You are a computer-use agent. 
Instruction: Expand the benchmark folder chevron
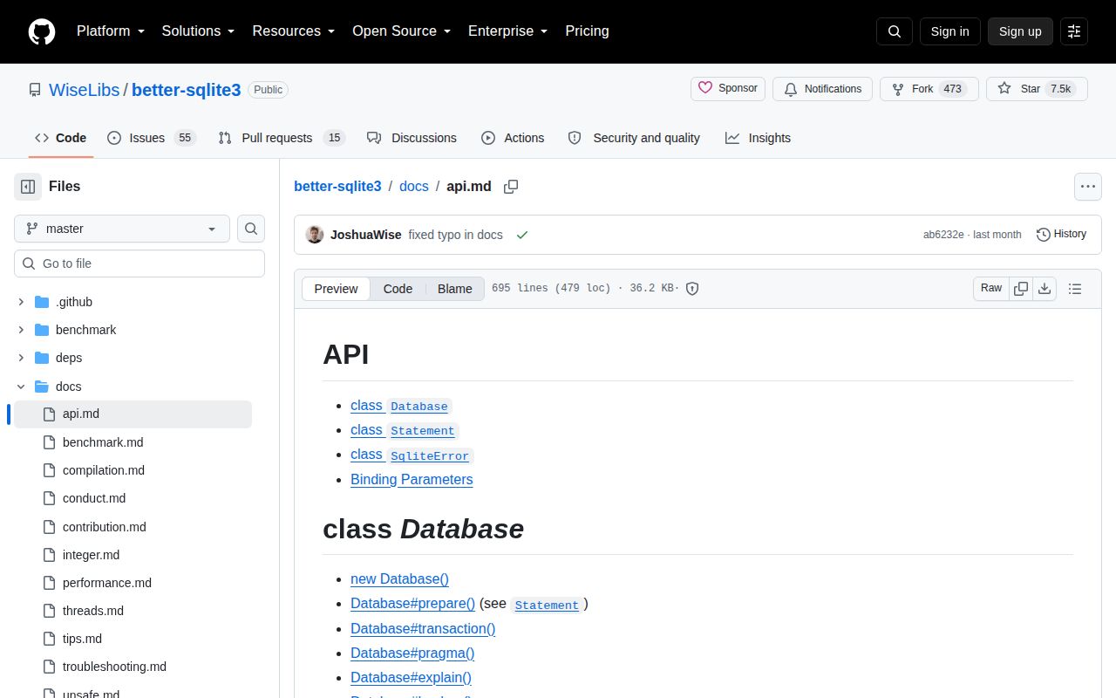tap(21, 330)
